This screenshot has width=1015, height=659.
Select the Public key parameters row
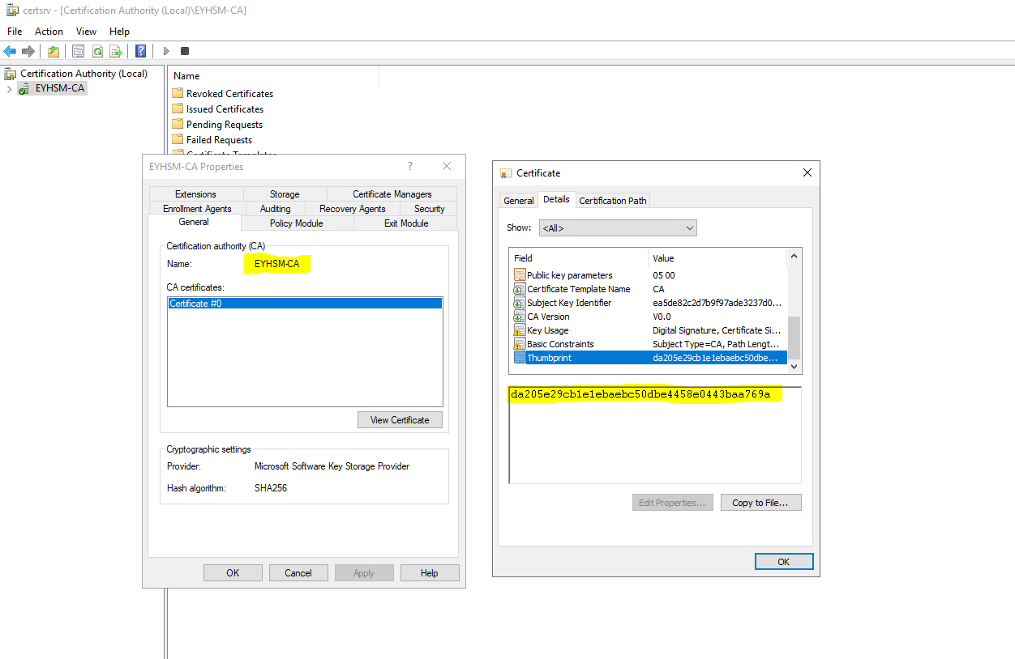(649, 275)
